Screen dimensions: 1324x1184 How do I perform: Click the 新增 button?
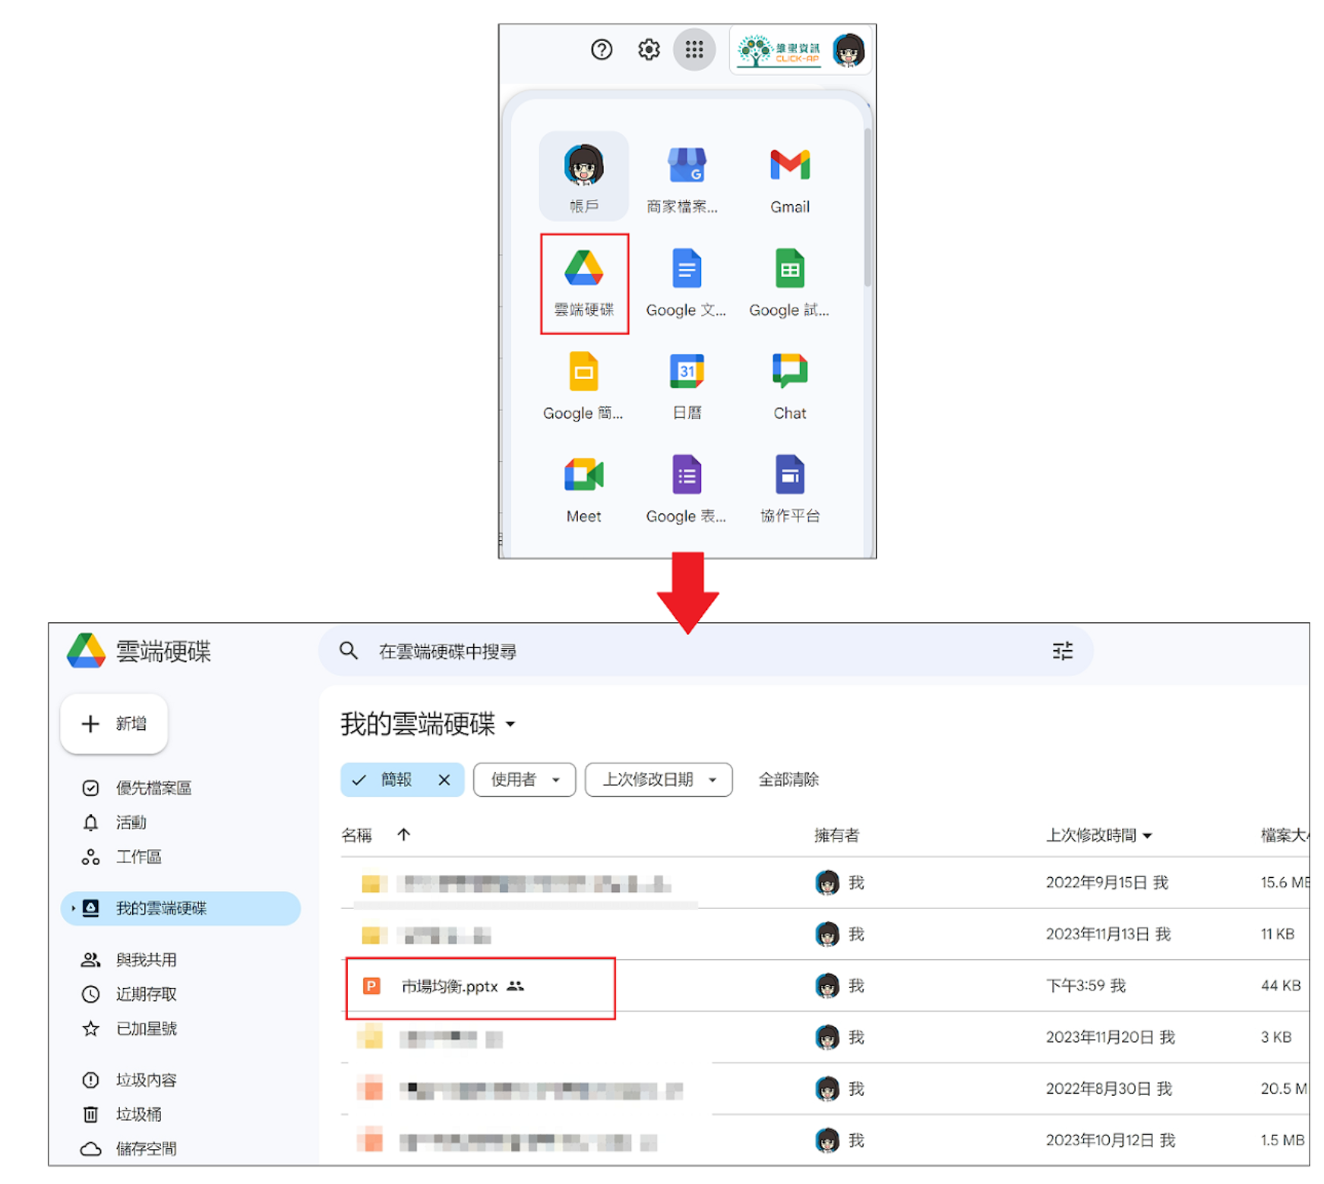(x=114, y=724)
